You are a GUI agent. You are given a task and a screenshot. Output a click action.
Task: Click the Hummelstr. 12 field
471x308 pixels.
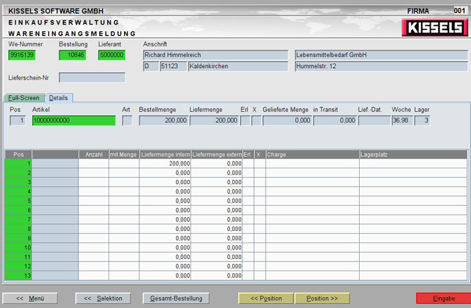point(381,66)
